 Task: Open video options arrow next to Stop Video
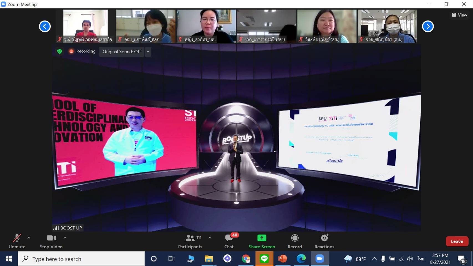click(x=65, y=238)
